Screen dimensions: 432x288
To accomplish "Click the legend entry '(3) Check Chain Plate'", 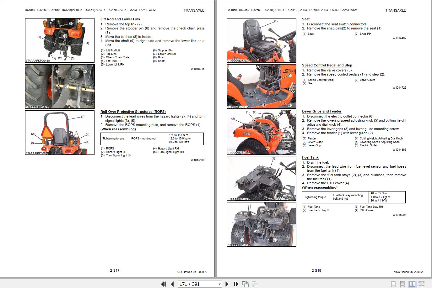I will coord(115,57).
